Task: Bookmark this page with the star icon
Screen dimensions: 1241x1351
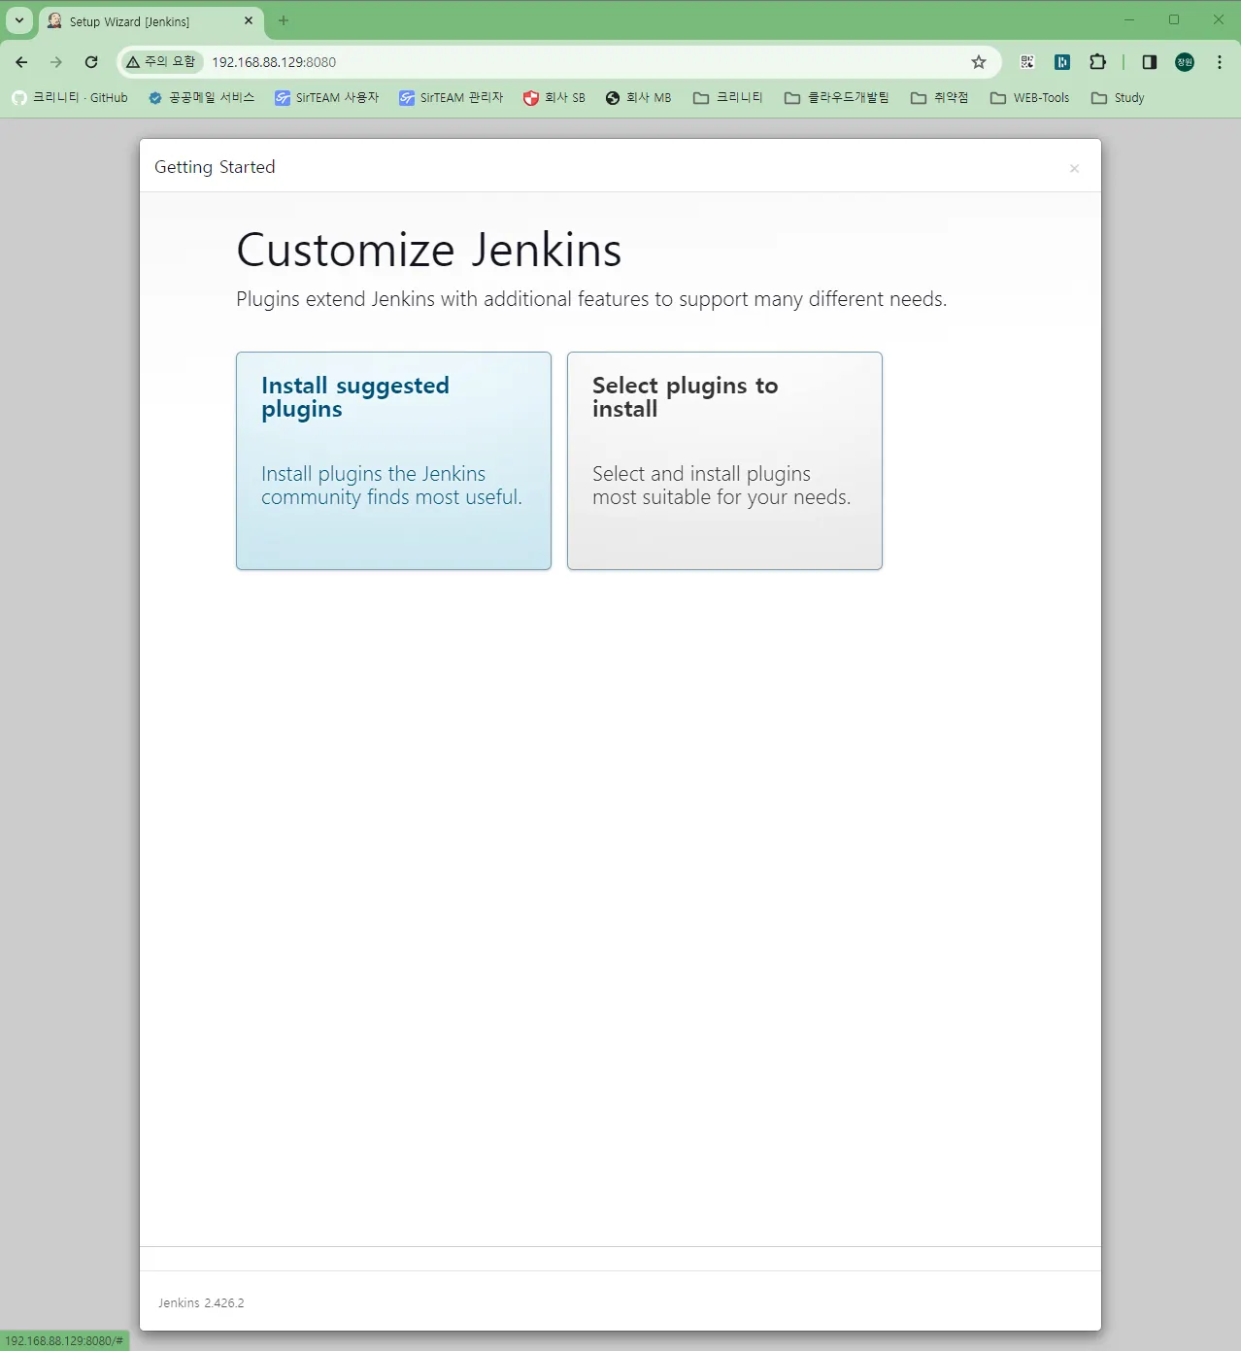Action: [x=979, y=62]
